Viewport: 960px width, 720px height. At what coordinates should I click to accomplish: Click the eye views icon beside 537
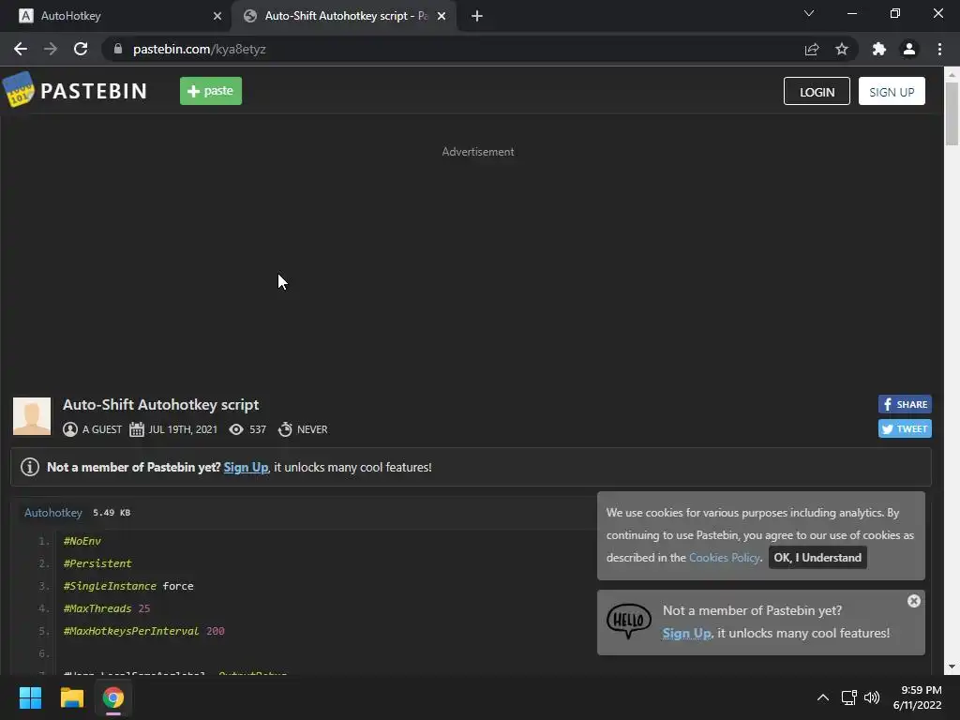pyautogui.click(x=235, y=429)
